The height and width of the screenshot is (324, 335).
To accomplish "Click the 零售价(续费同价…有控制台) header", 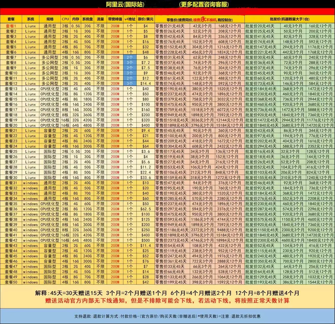I will pyautogui.click(x=199, y=19).
